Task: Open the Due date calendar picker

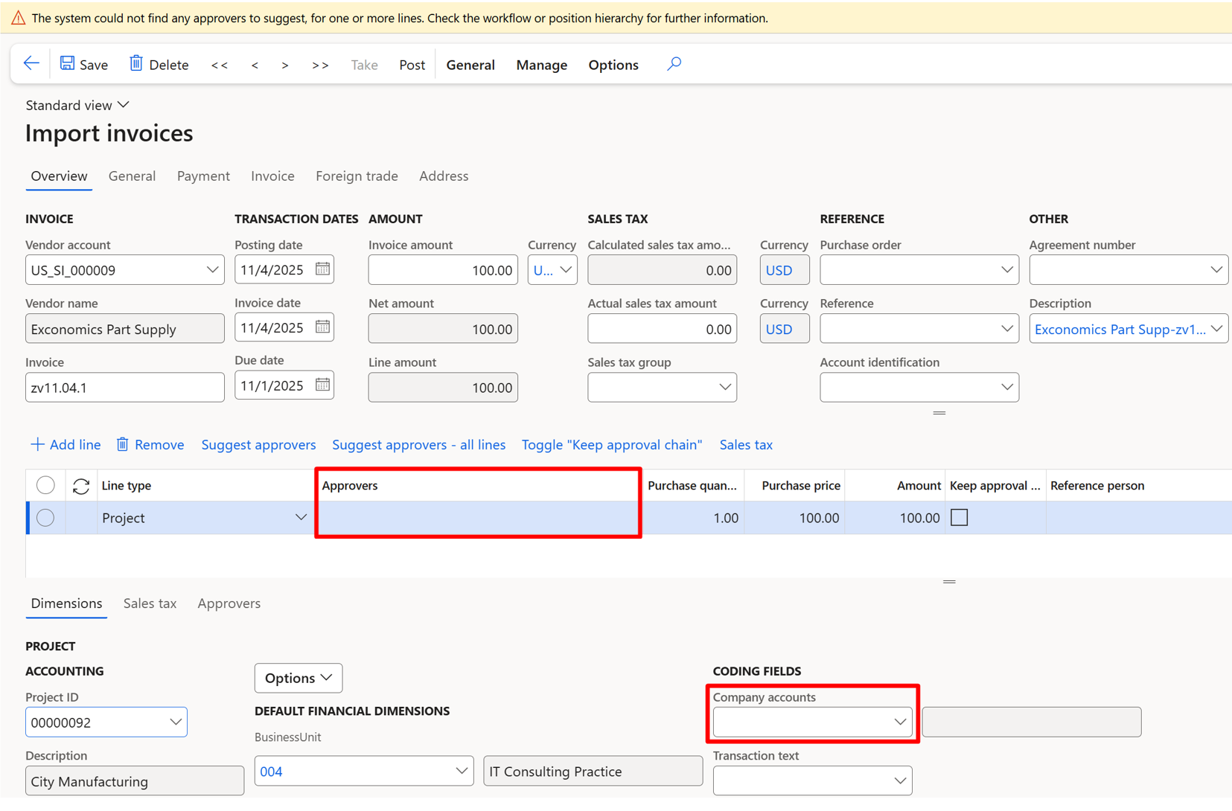Action: 322,385
